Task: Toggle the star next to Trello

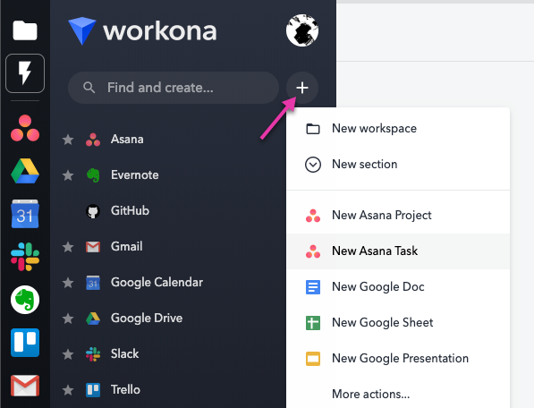Action: click(x=68, y=389)
